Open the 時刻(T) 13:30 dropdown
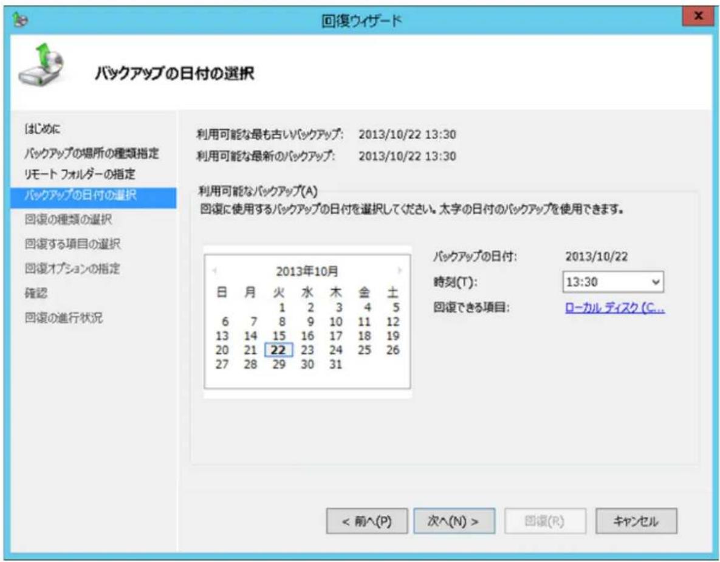Screen dimensions: 720x562 tap(613, 282)
